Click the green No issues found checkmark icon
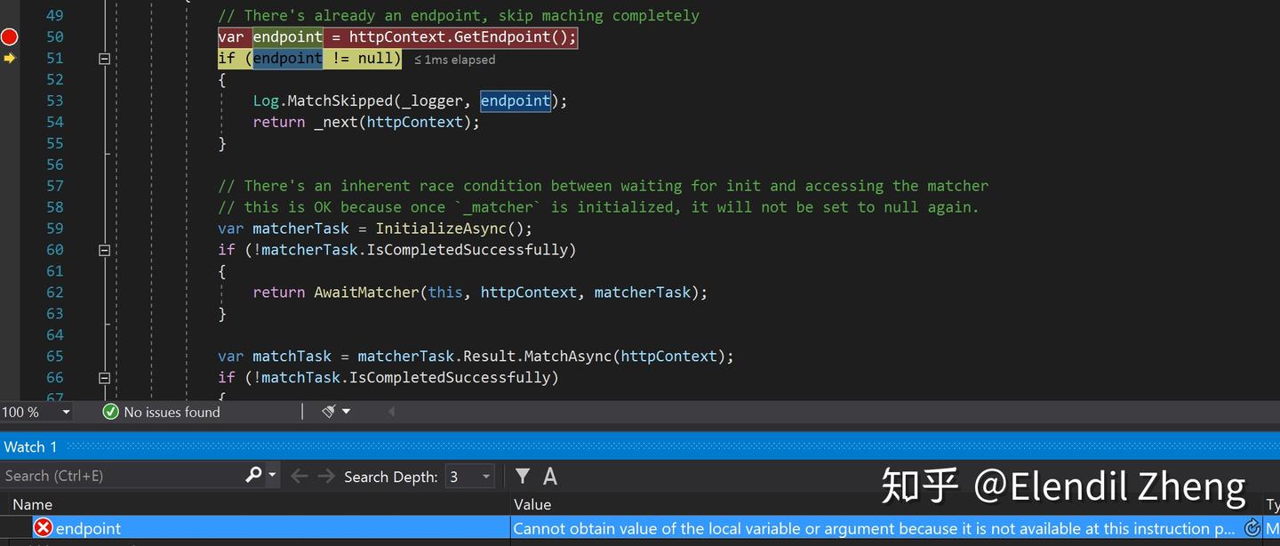The width and height of the screenshot is (1280, 546). [x=110, y=412]
